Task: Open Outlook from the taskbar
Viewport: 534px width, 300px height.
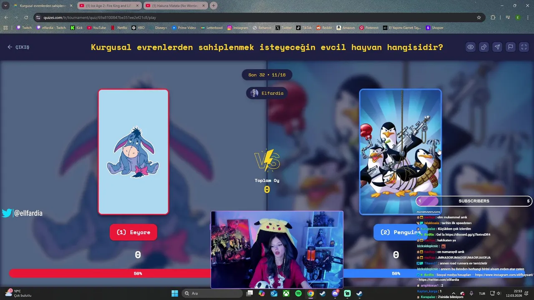Action: point(274,293)
